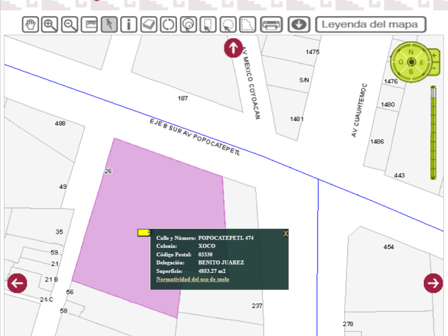
Task: Open Leyenda del mapa panel
Action: (371, 25)
